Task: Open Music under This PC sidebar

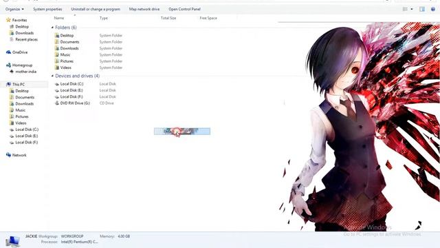Action: [x=20, y=110]
